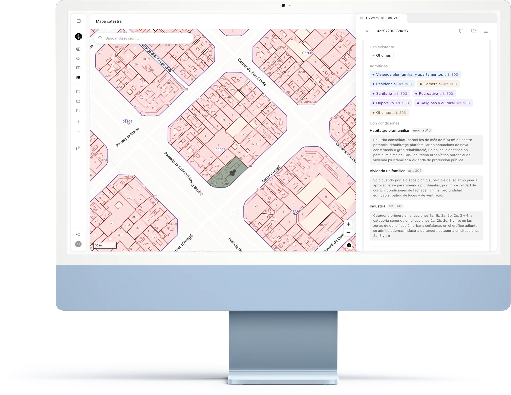Click art. 303 badge beside Vivienda unifamiliar

point(415,171)
